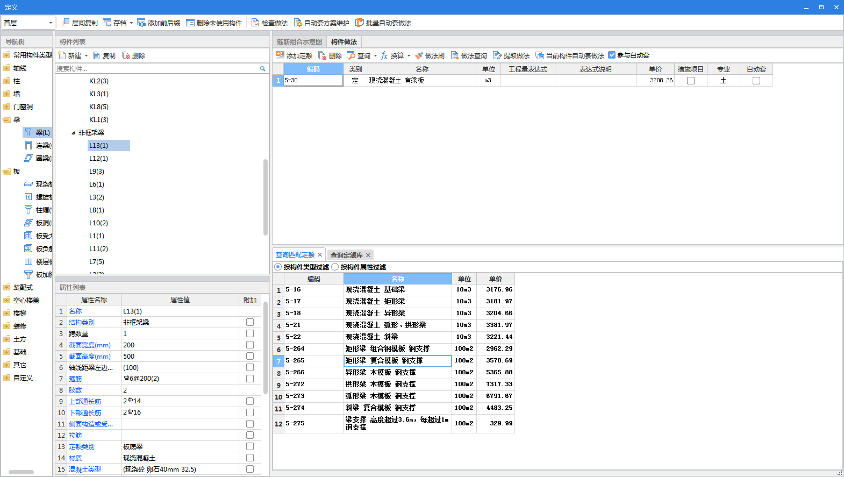844x477 pixels.
Task: Expand the 柱 folder in the navigation tree
Action: click(6, 81)
